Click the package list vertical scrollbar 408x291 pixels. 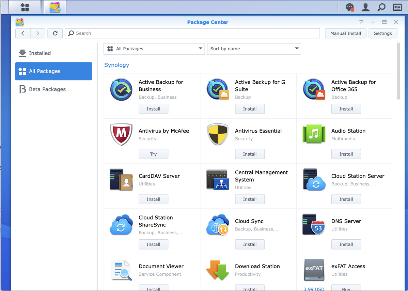coord(398,71)
